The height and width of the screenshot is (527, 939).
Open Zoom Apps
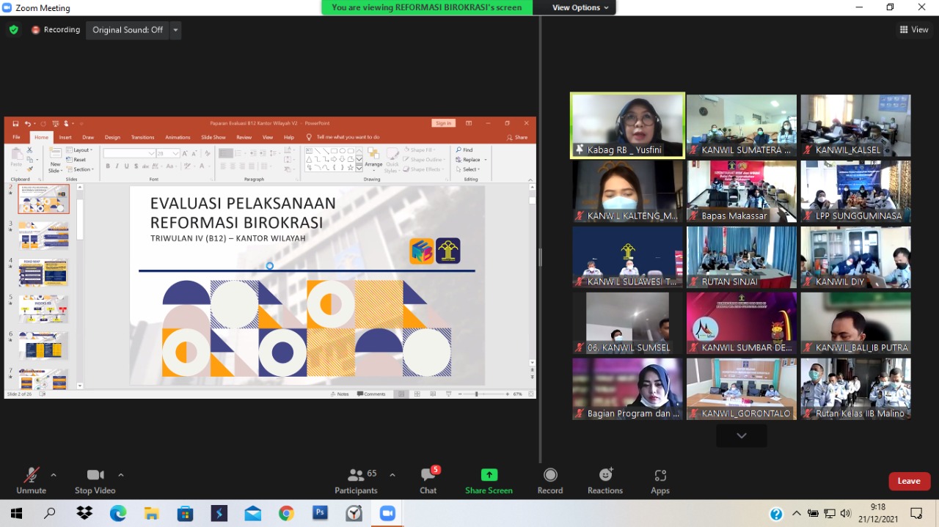[660, 481]
